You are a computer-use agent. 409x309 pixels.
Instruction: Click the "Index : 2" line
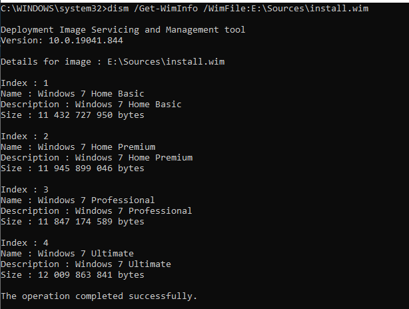click(x=25, y=137)
